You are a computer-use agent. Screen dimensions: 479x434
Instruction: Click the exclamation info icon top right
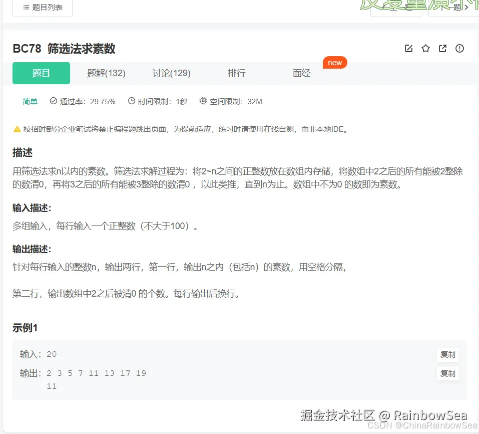click(459, 48)
